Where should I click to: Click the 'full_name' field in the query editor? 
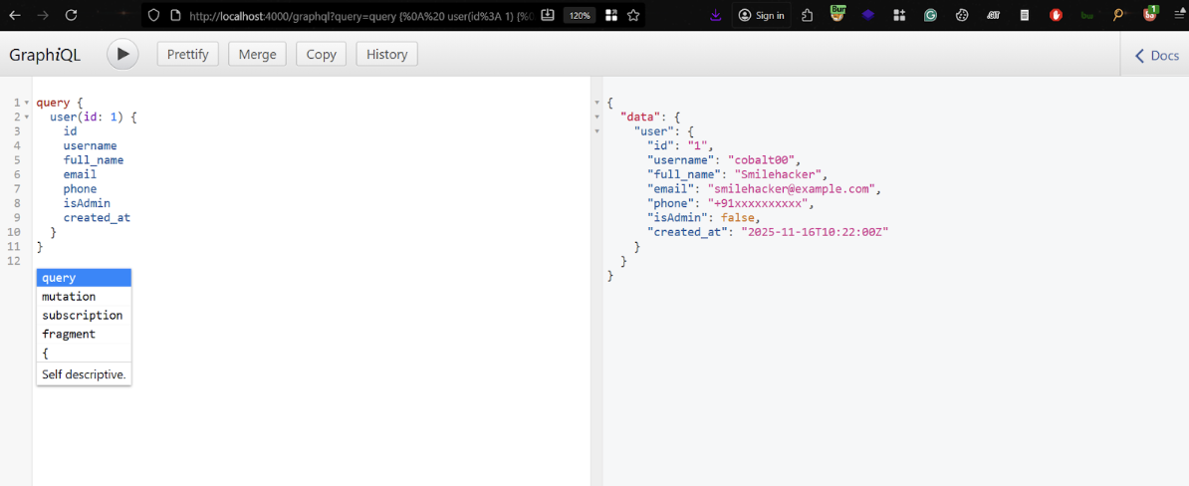94,160
